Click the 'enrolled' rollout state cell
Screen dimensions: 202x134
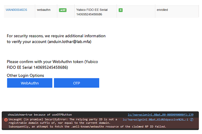click(162, 10)
